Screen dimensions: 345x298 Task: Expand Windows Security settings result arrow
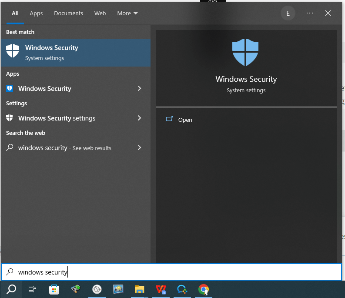(x=139, y=118)
